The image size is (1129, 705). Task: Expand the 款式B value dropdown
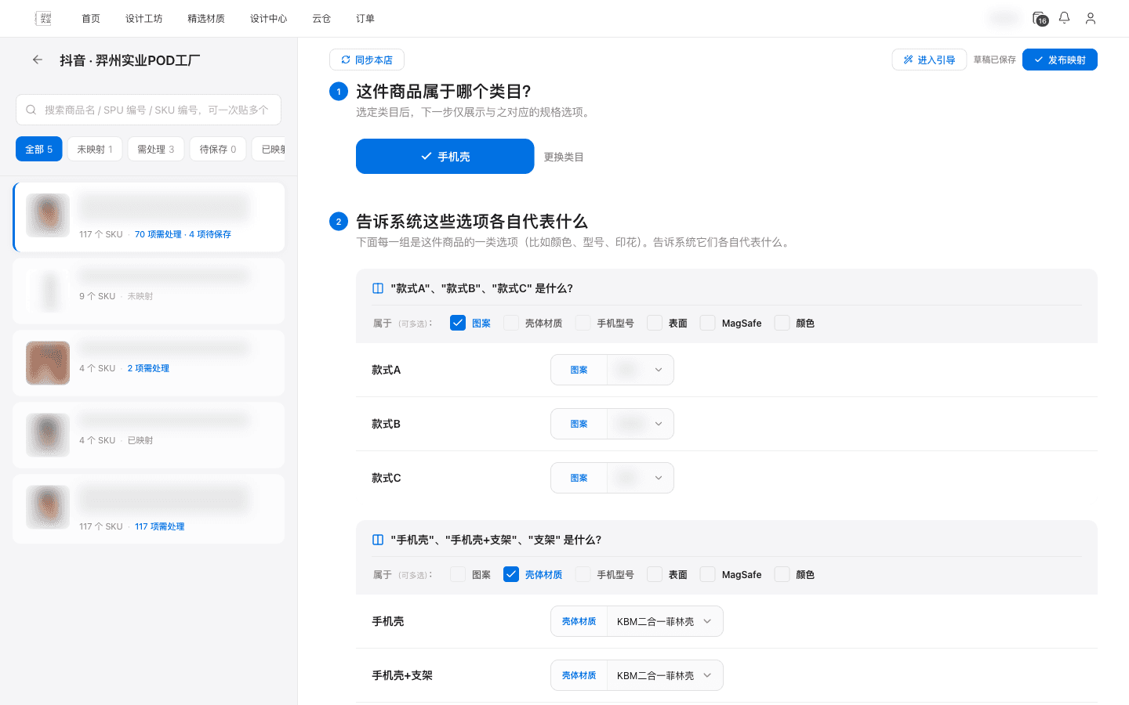tap(641, 424)
